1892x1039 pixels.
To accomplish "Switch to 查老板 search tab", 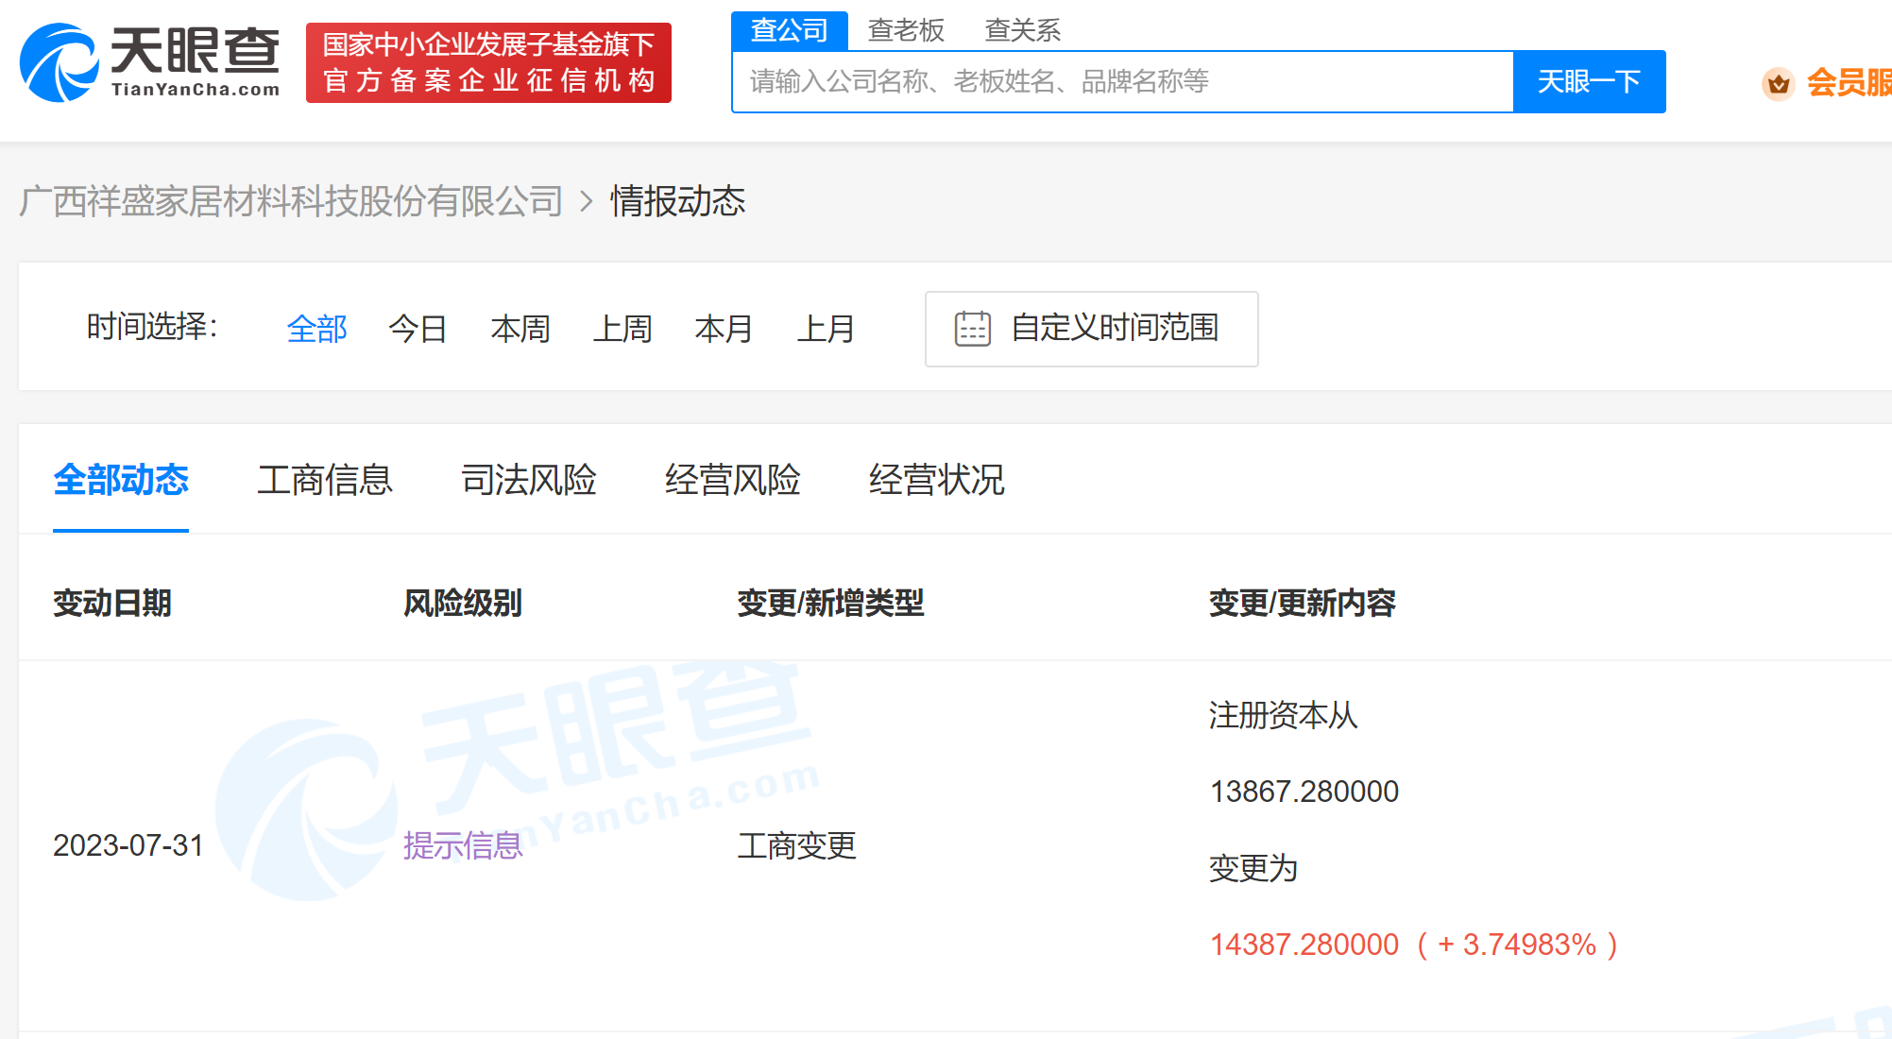I will tap(905, 30).
